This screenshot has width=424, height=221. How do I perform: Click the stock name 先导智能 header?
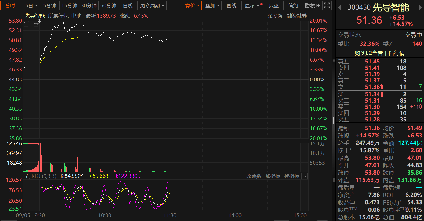[391, 7]
